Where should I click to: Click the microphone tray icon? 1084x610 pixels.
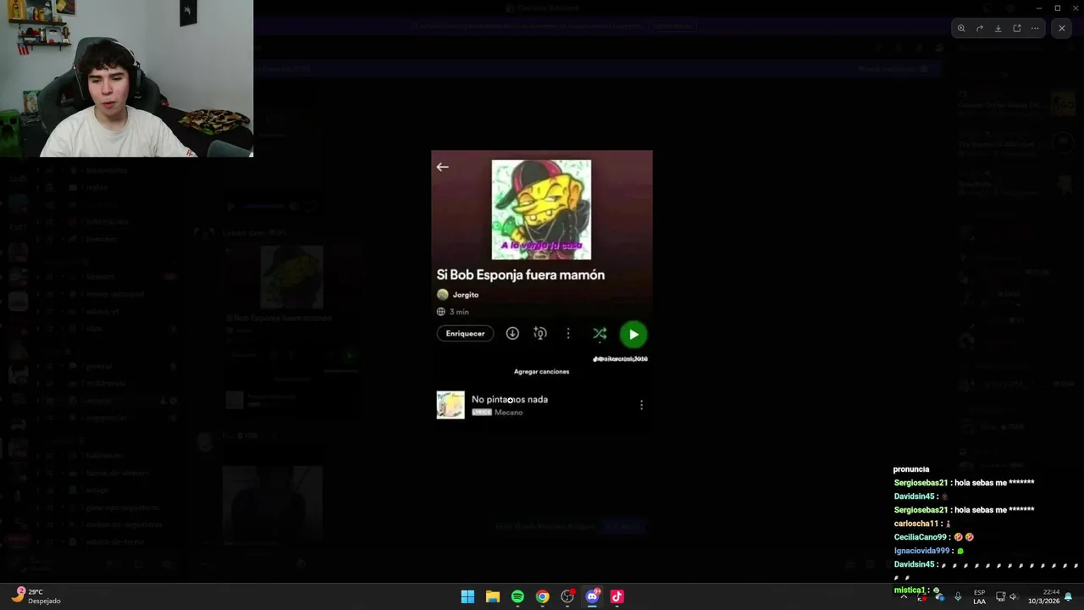tap(958, 596)
